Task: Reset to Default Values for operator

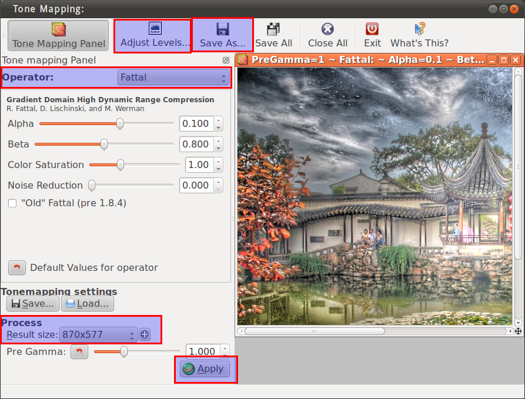Action: (17, 268)
